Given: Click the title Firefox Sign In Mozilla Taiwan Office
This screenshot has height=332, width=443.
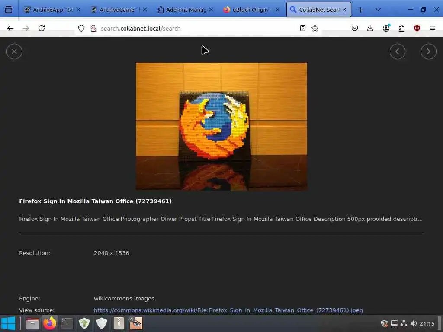Looking at the screenshot, I should click(95, 201).
